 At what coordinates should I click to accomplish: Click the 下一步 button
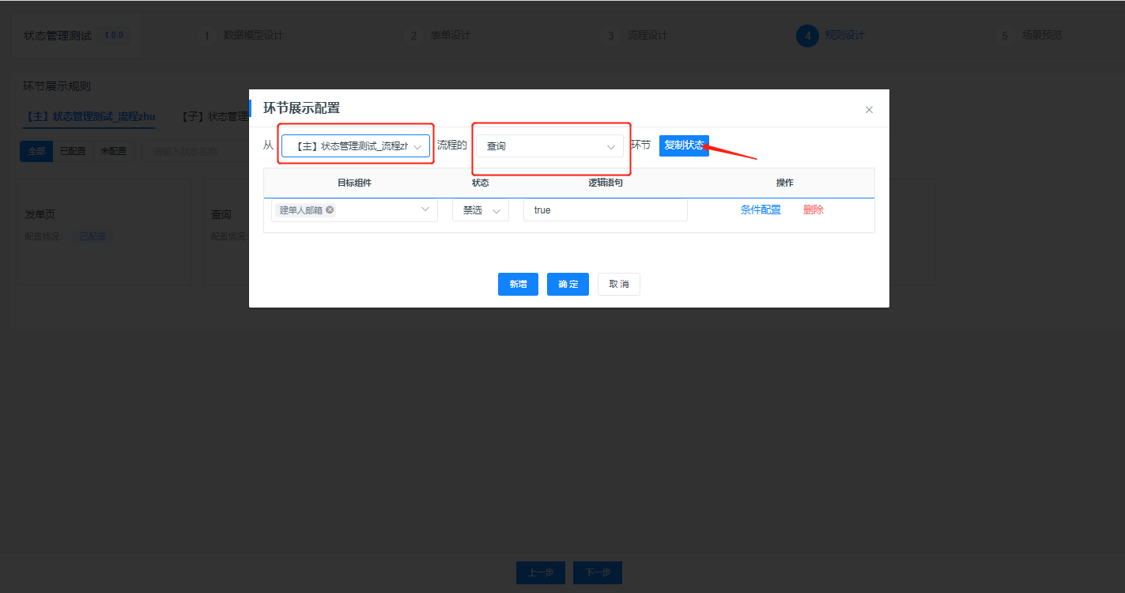598,572
